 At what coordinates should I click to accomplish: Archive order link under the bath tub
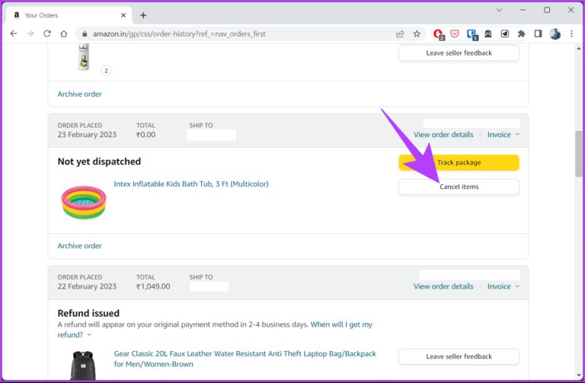[79, 246]
